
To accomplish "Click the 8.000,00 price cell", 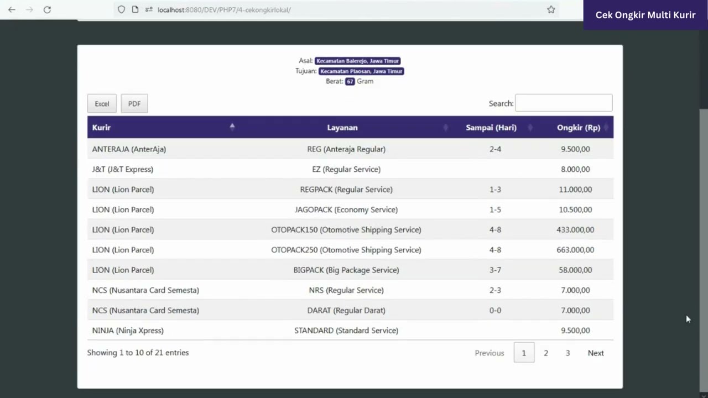I will (x=575, y=169).
